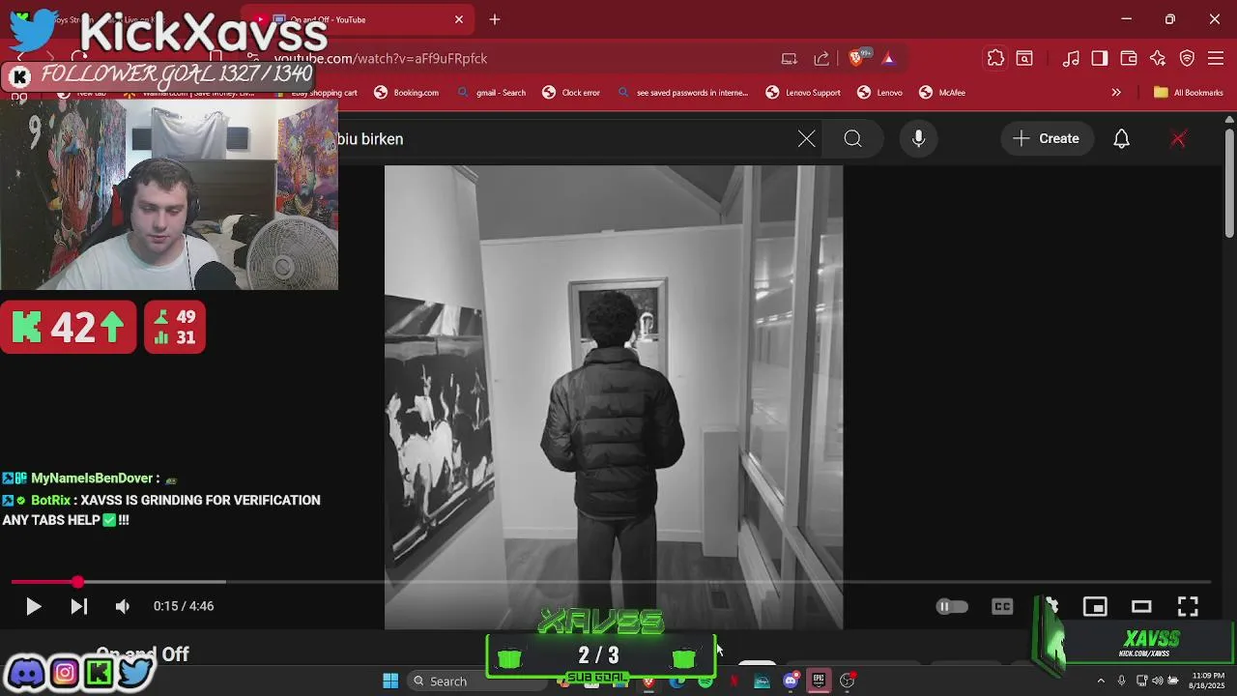Open 'see saved passwords in interne...' bookmark
The width and height of the screenshot is (1237, 696).
682,93
